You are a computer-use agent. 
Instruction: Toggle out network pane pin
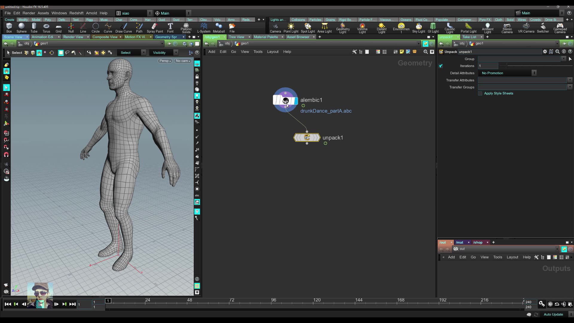pyautogui.click(x=564, y=249)
